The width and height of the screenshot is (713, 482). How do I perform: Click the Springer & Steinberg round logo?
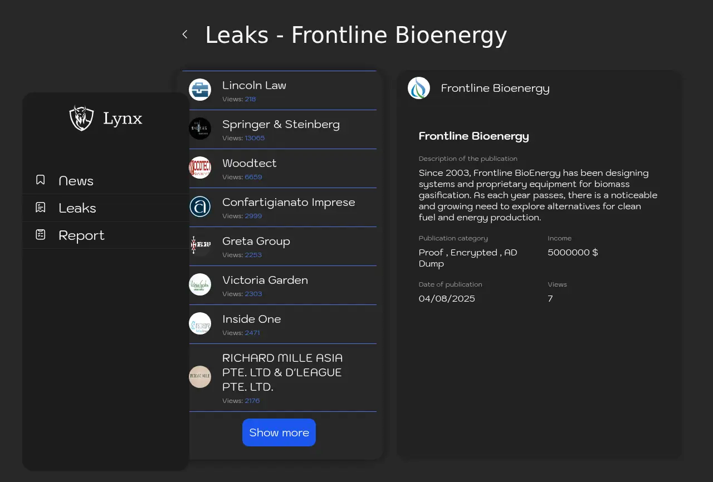(200, 129)
